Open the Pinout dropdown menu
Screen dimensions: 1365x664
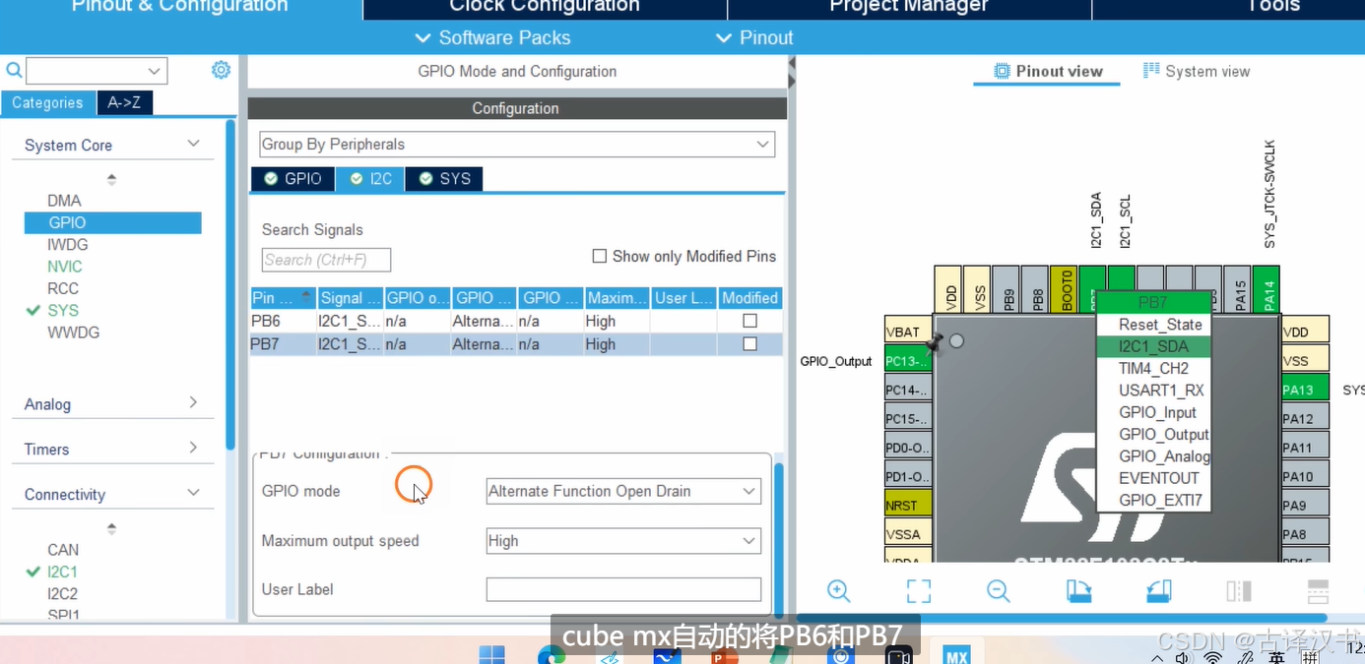click(x=754, y=37)
